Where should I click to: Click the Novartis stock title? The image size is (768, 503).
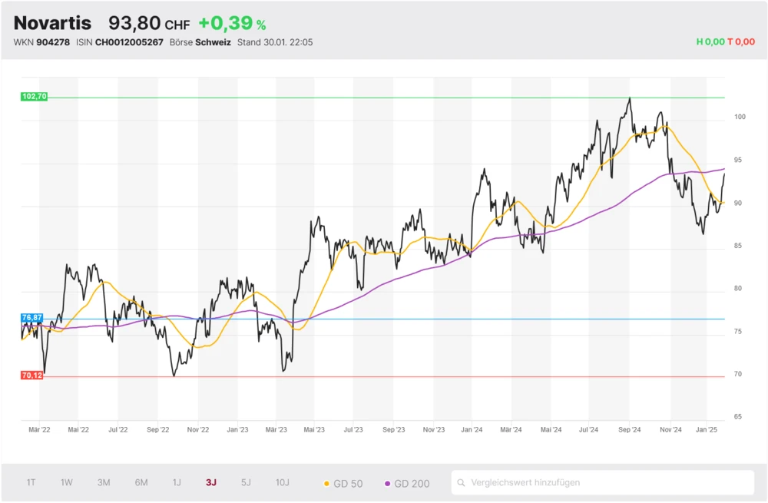[x=52, y=23]
